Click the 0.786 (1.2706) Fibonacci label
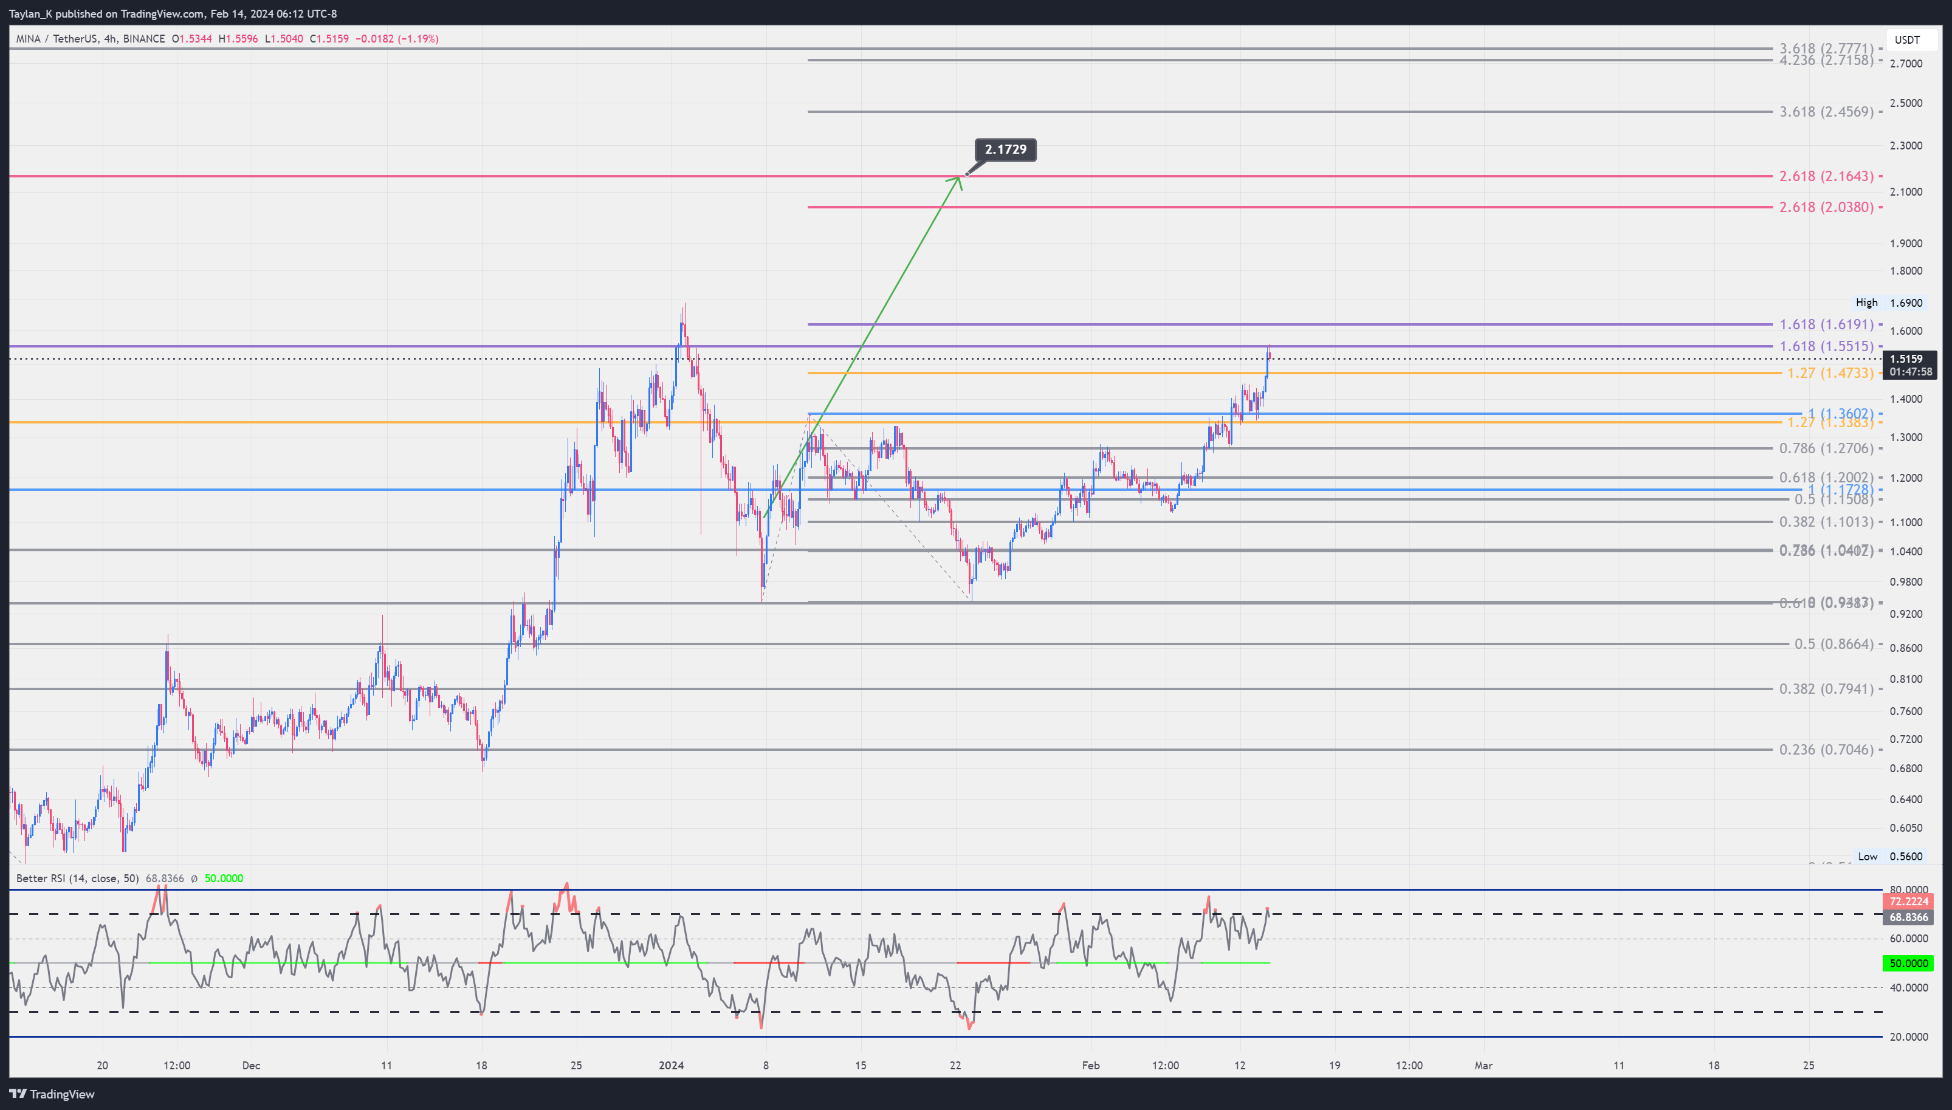Image resolution: width=1952 pixels, height=1110 pixels. [x=1826, y=448]
